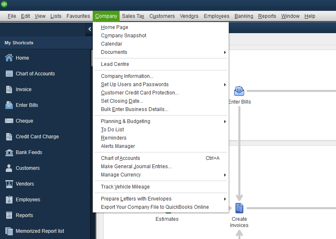The height and width of the screenshot is (239, 336).
Task: Open the Customers menu in menu bar
Action: 162,16
